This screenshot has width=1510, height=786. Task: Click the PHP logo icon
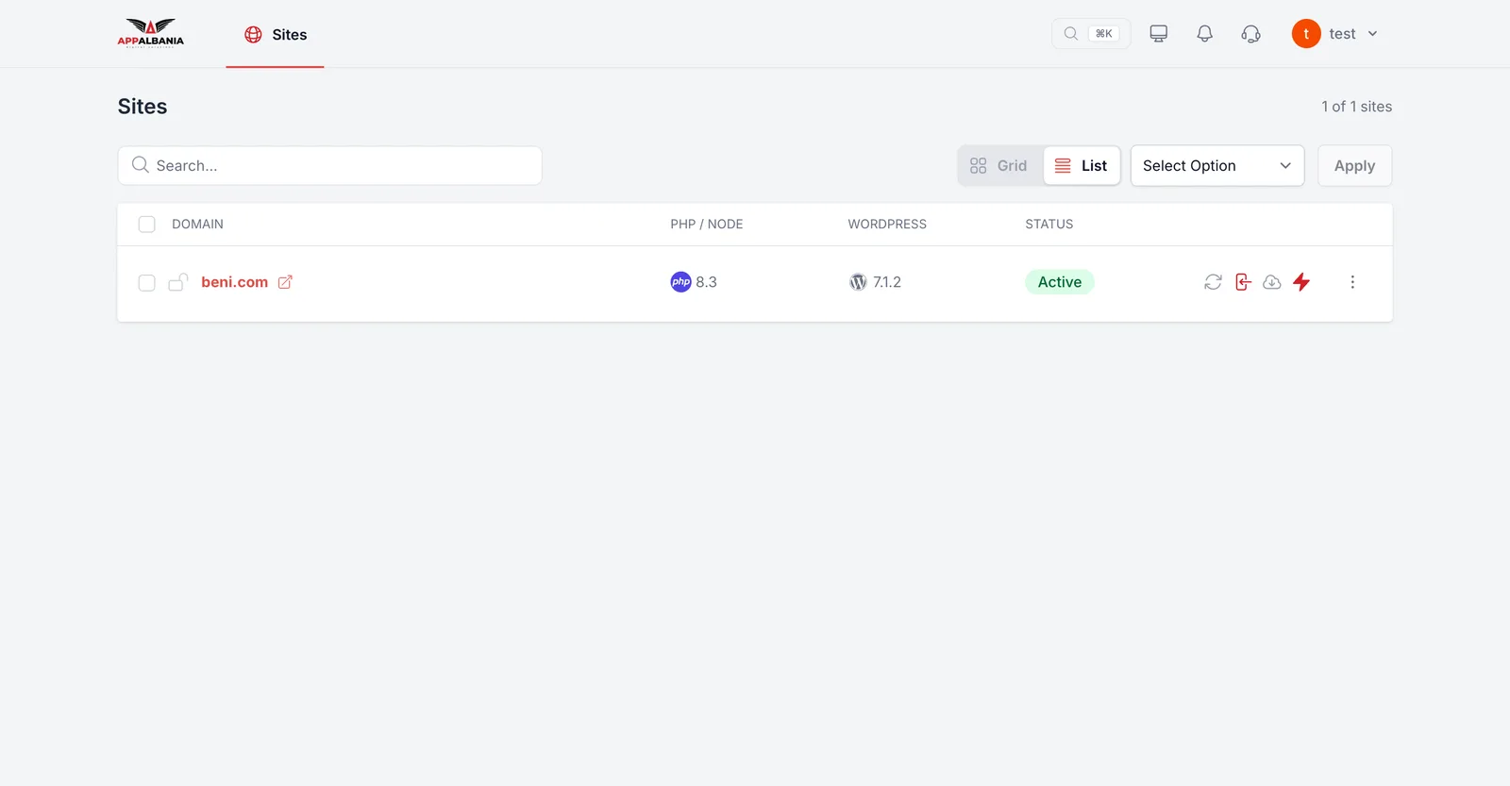pos(680,282)
